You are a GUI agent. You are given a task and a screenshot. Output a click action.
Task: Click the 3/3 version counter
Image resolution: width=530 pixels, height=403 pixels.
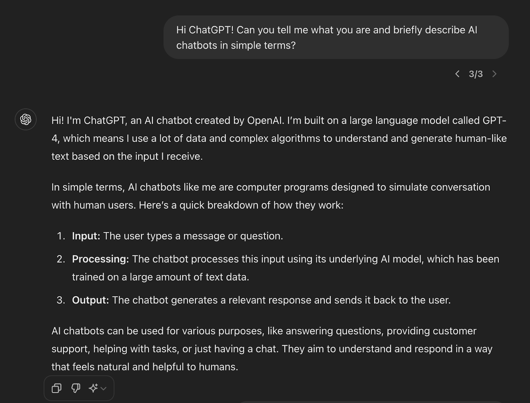(x=476, y=74)
